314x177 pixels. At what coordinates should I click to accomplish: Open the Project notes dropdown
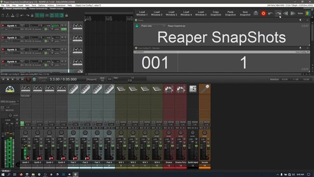(x=153, y=26)
